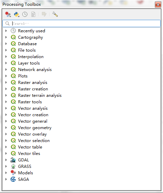Expand the Raster analysis group arrow
Screen dimensions: 163x193
click(x=6, y=82)
